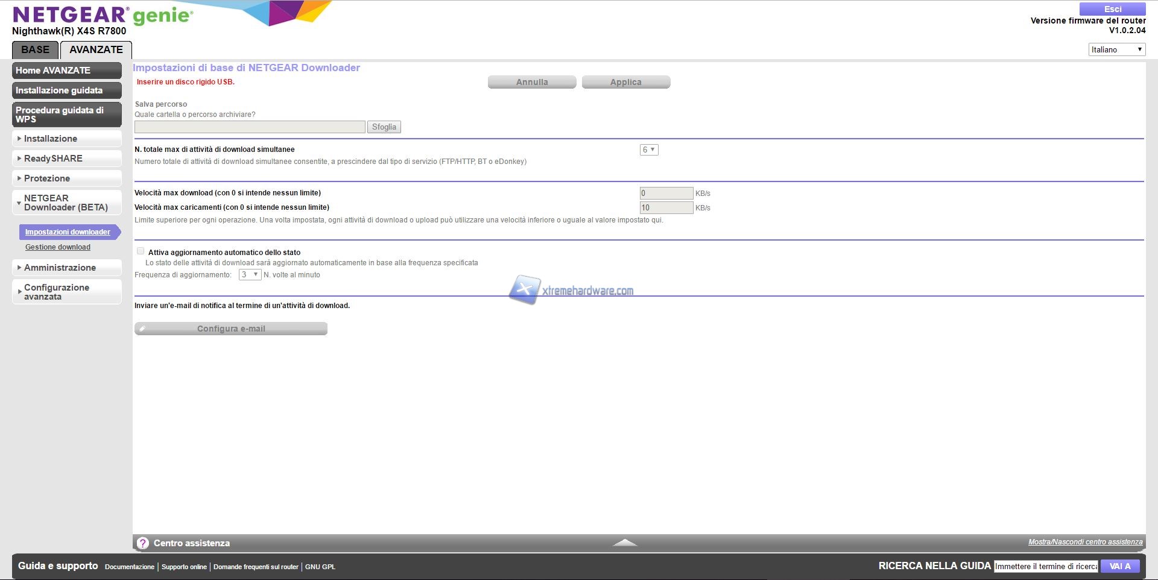
Task: Expand the ReadySHARE sidebar section
Action: (66, 159)
